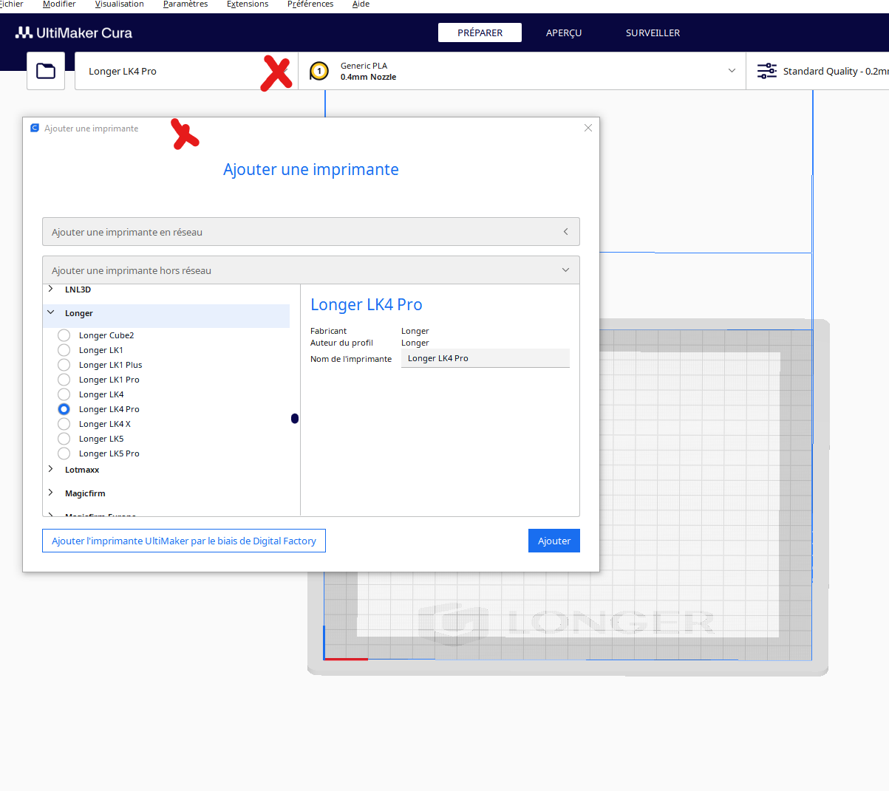Expand the Magicfirm manufacturer group
This screenshot has height=791, width=889.
pos(51,493)
